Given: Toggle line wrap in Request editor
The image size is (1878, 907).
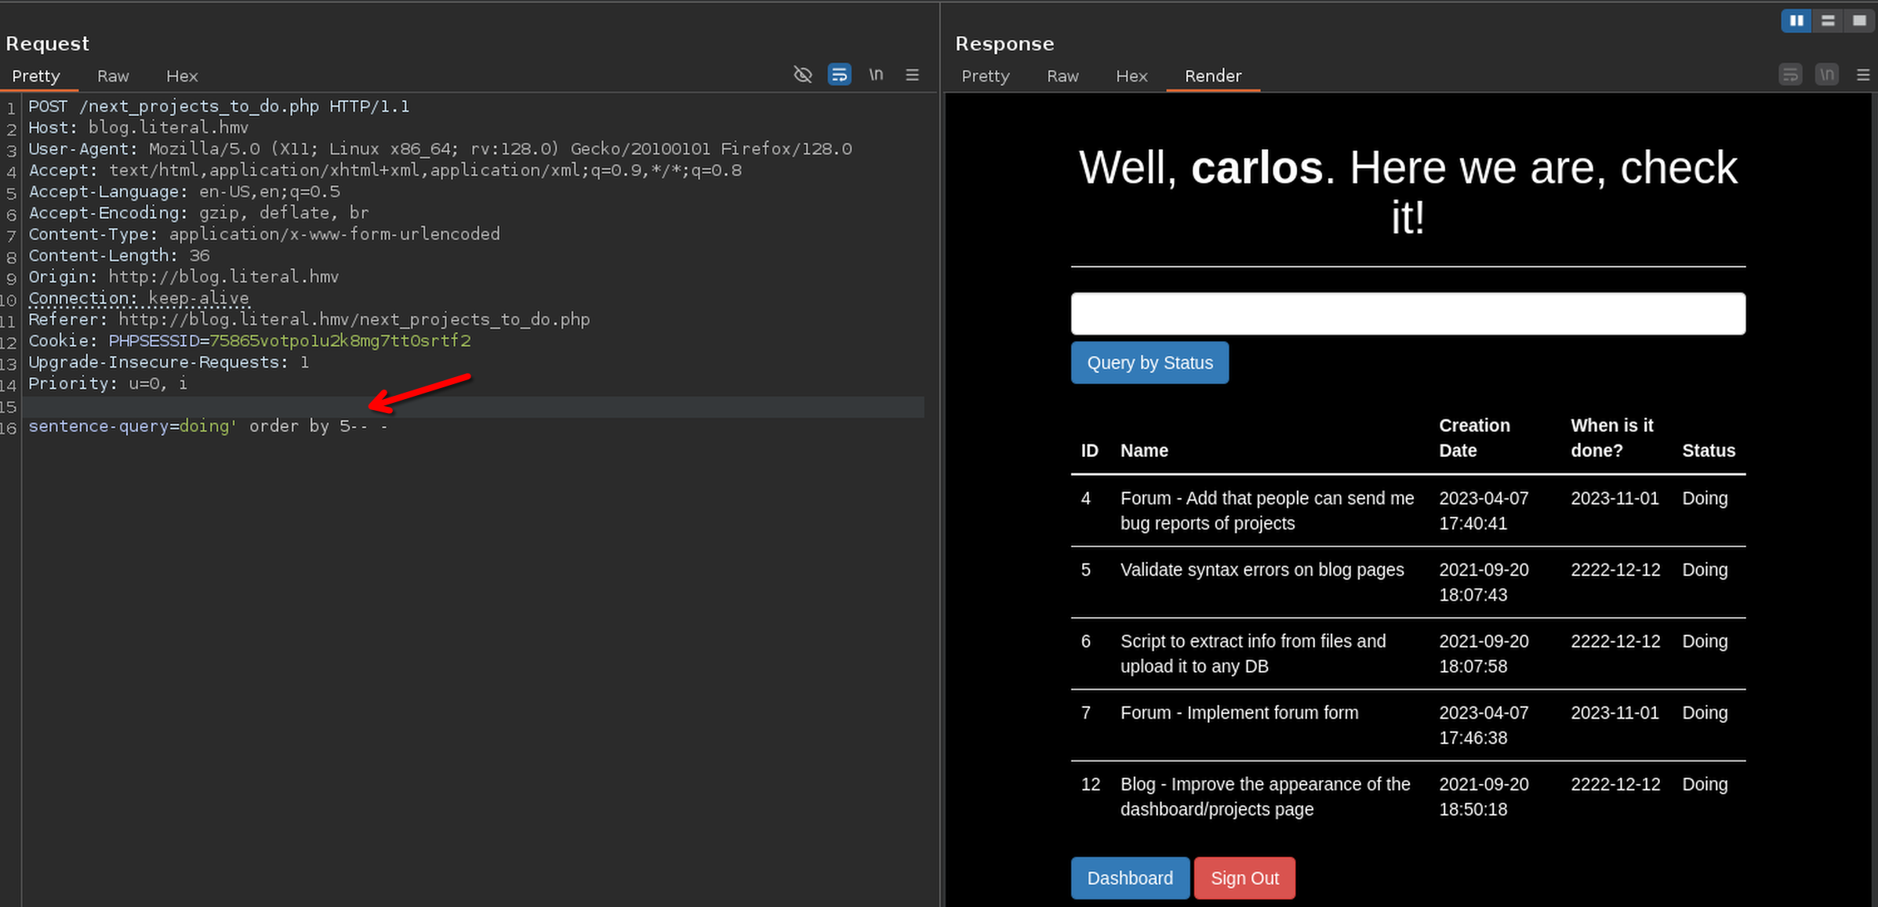Looking at the screenshot, I should pyautogui.click(x=839, y=74).
